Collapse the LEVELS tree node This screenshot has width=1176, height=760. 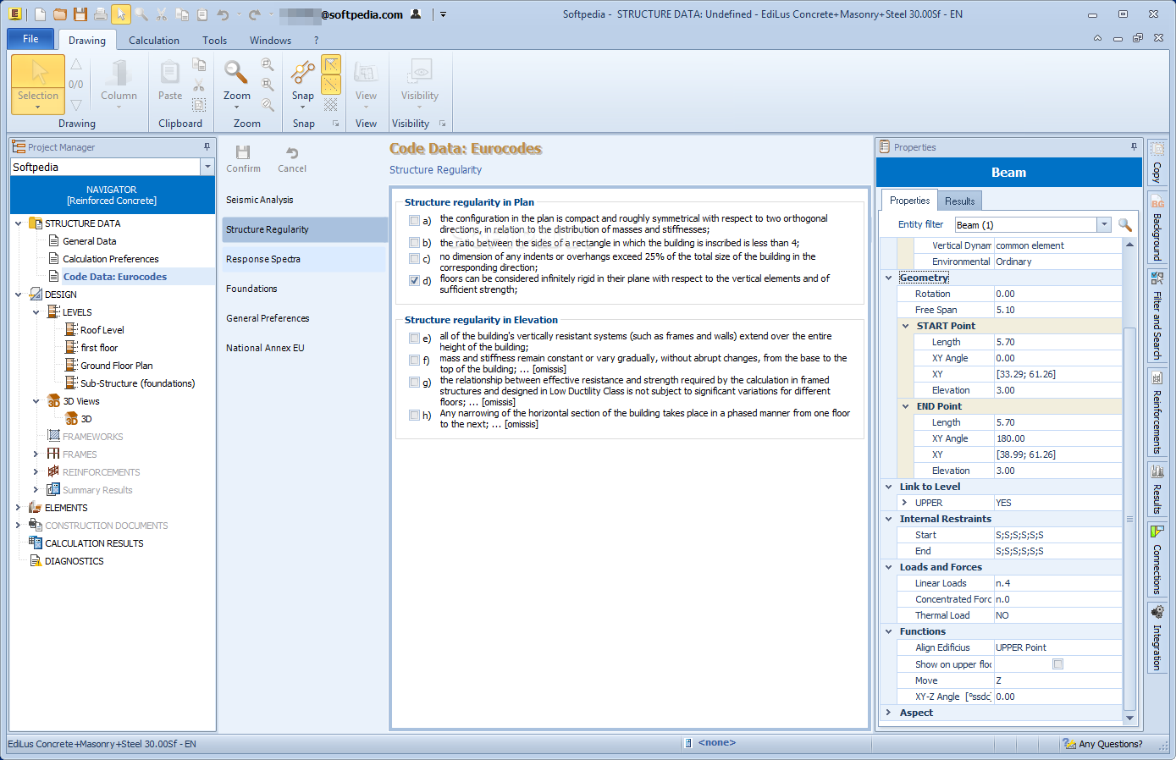tap(36, 312)
